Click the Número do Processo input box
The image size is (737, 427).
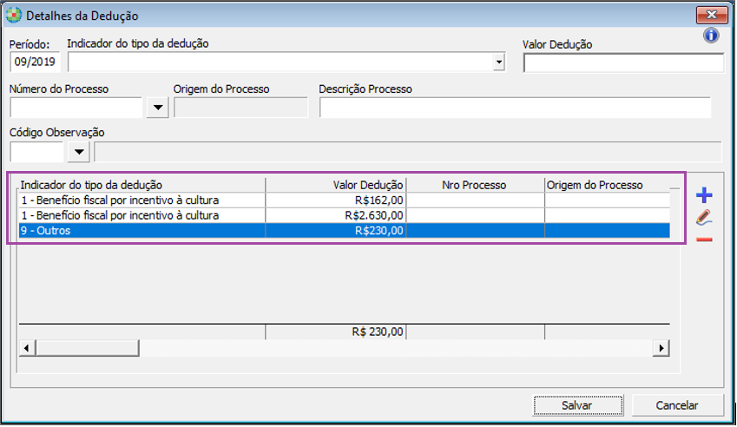point(76,108)
